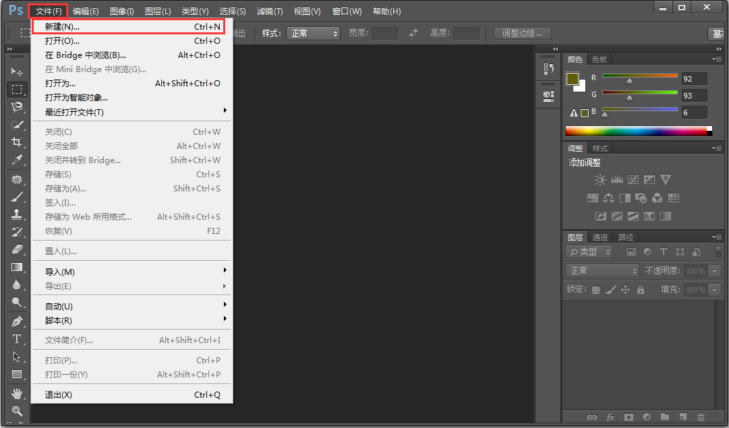
Task: Select the Lasso tool
Action: coord(17,106)
